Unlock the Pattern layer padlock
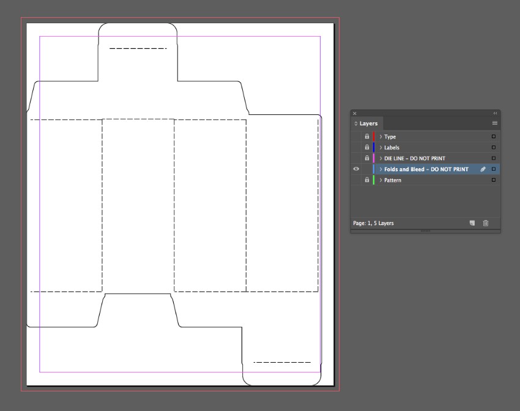Screen dimensions: 520x411 [367, 180]
